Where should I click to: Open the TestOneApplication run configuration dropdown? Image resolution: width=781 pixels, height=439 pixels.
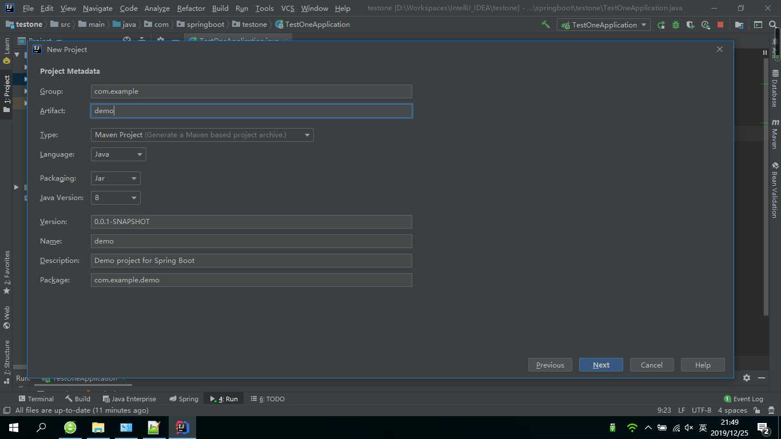coord(604,25)
